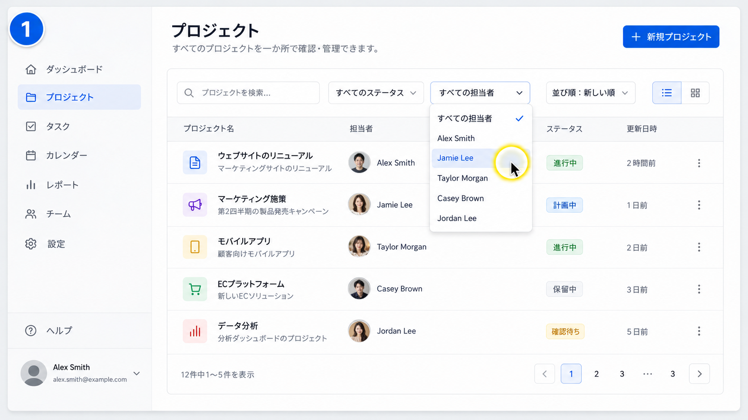Select Jamie Lee in assignee list
This screenshot has height=420, width=748.
coord(481,158)
